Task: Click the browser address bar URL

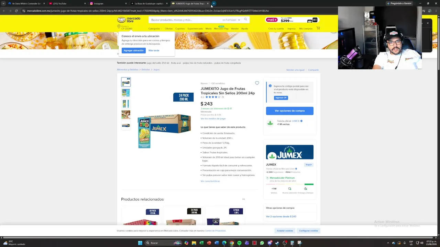Action: 148,11
